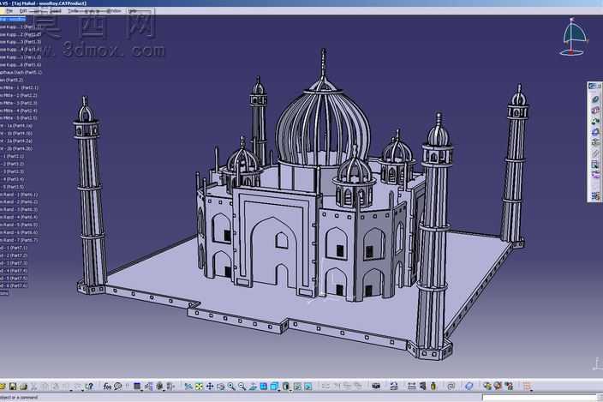The width and height of the screenshot is (603, 402).
Task: Select tree row '- 6 (Part7.6)'
Action: pos(15,285)
